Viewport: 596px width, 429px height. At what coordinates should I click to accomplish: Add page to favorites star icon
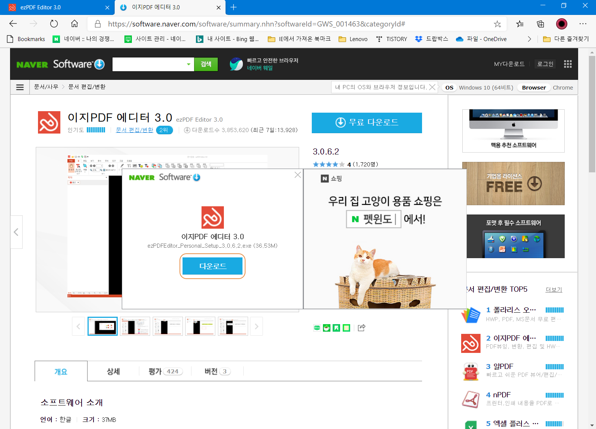click(497, 24)
